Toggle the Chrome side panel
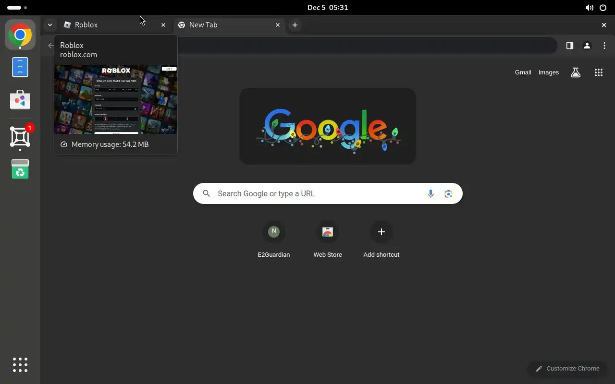Viewport: 615px width, 384px height. click(x=570, y=46)
